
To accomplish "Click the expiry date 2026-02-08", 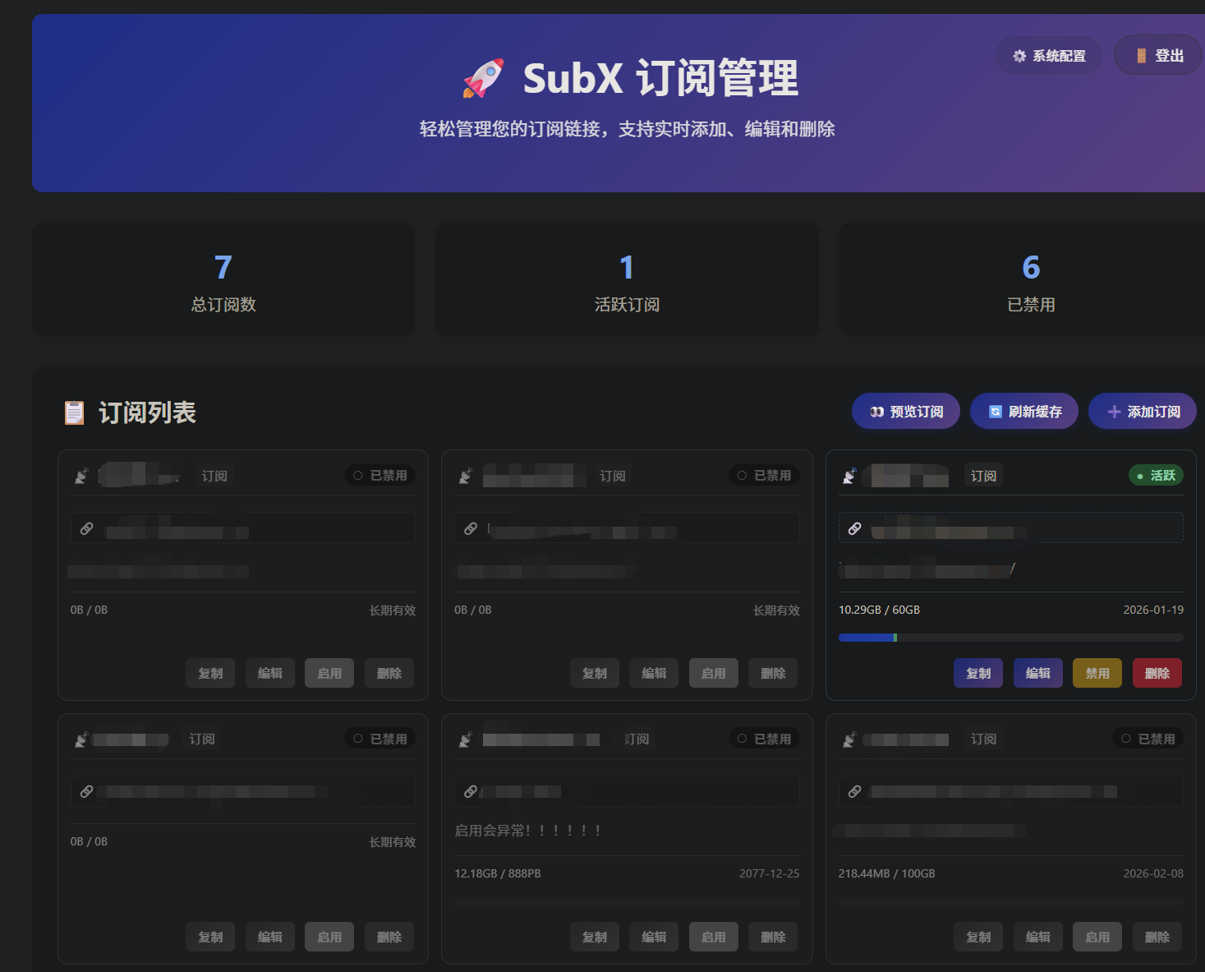I will [1153, 873].
